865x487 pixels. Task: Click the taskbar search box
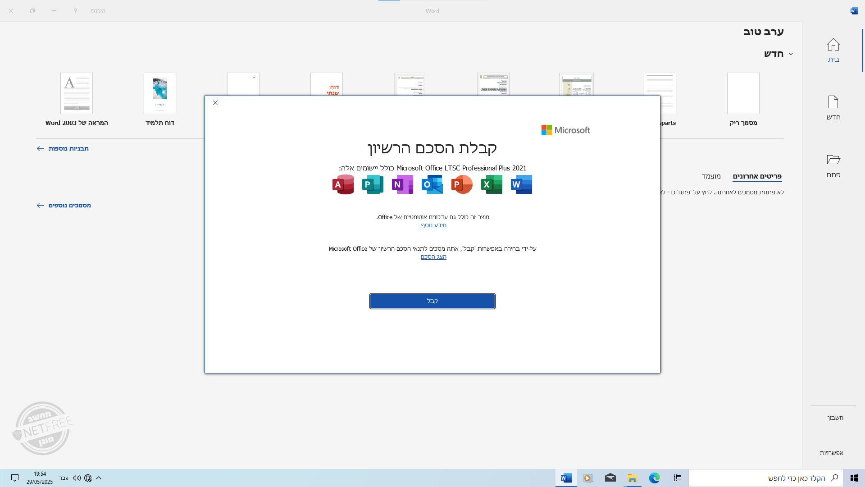765,478
